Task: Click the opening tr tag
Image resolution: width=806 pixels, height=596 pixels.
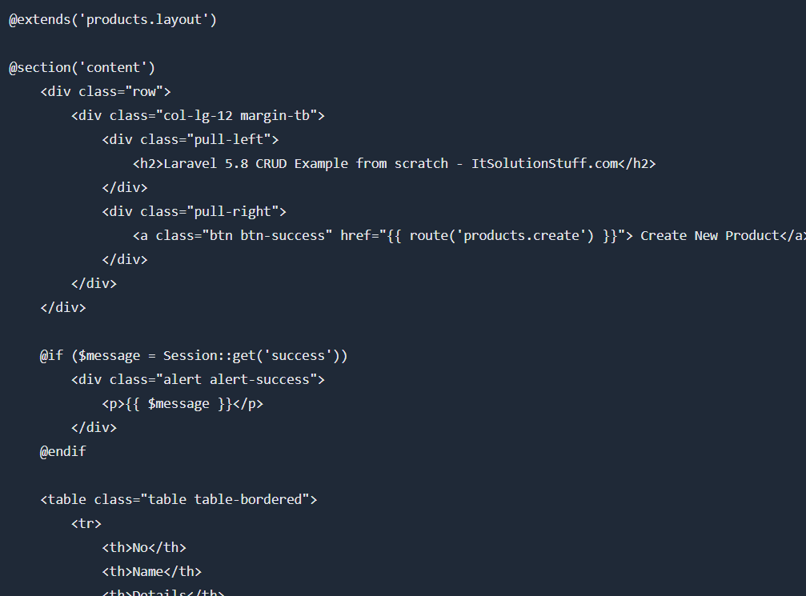Action: click(x=86, y=523)
